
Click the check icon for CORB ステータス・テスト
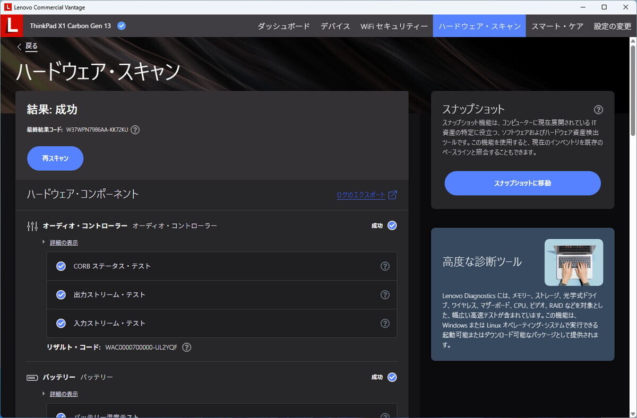(61, 266)
